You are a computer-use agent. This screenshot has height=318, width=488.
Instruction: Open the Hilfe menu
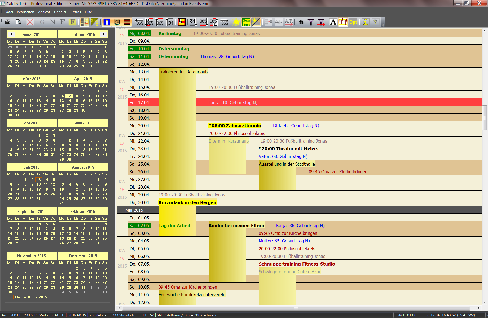(88, 12)
